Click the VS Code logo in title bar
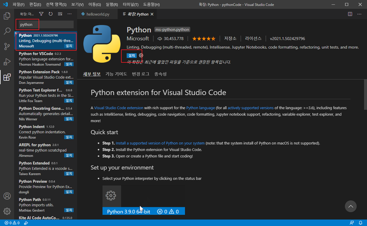The height and width of the screenshot is (226, 367). 5,4
